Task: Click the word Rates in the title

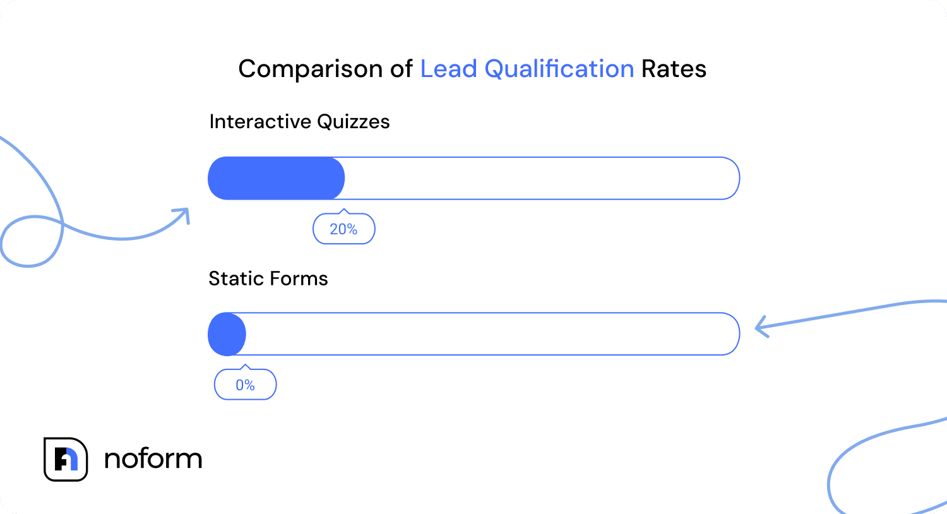Action: [x=674, y=69]
